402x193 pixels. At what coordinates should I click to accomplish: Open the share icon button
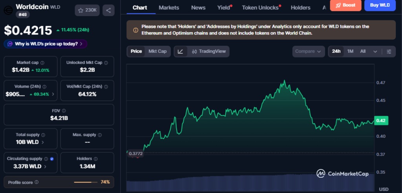click(x=108, y=10)
